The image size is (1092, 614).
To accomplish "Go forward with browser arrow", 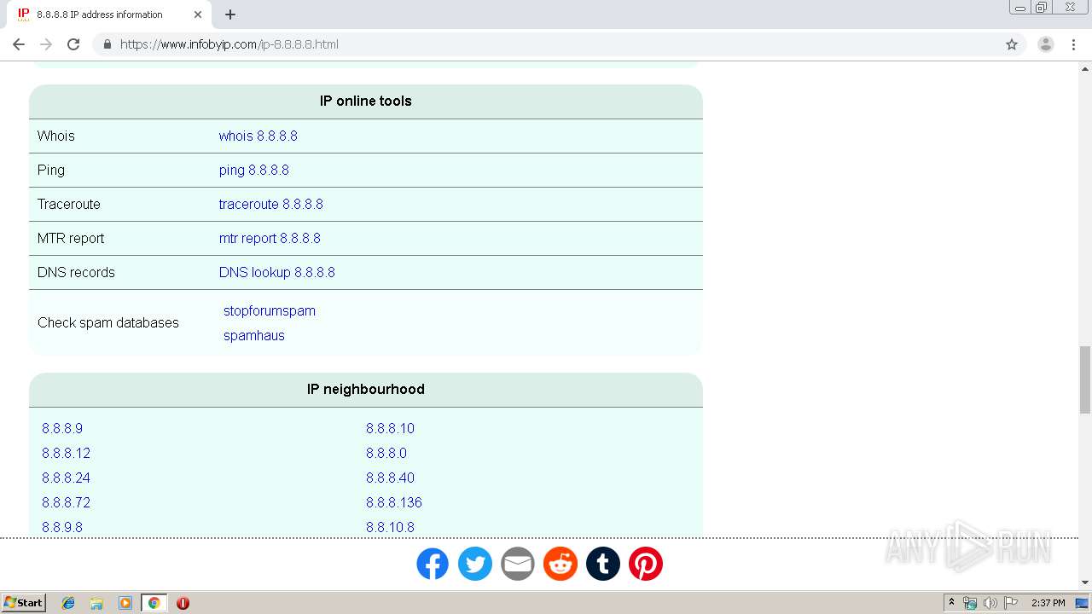I will tap(46, 44).
